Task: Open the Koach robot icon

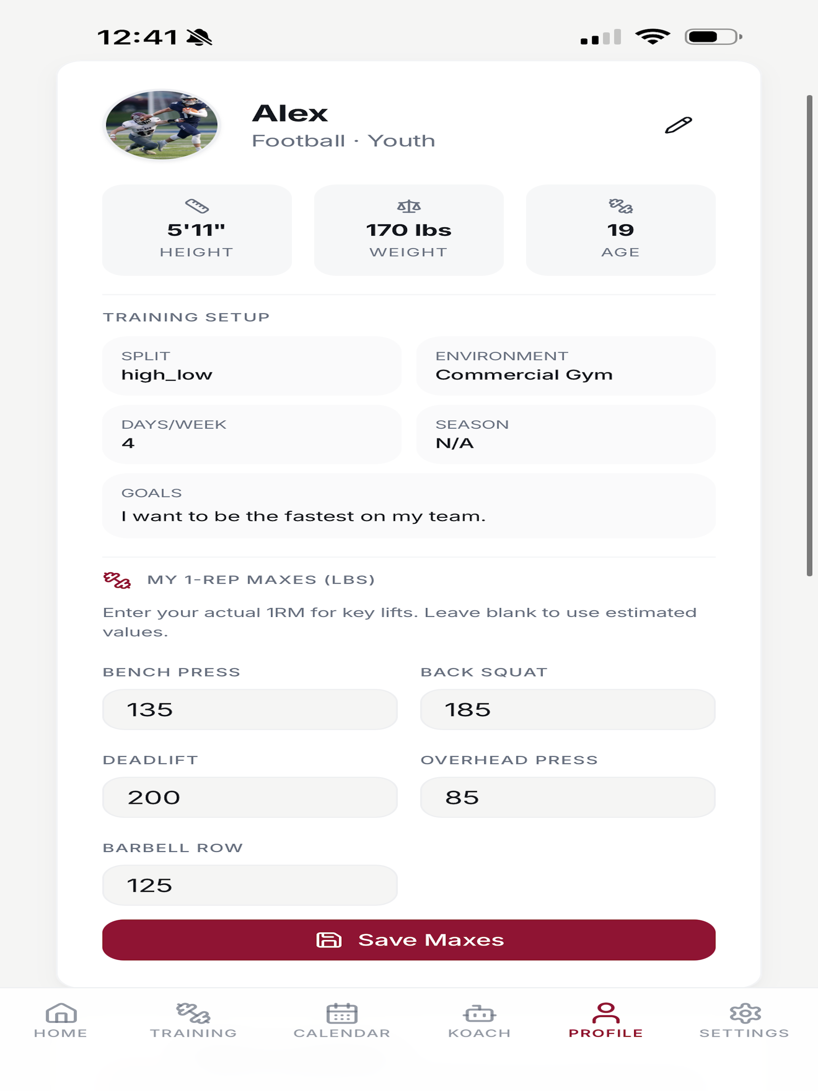Action: 479,1014
